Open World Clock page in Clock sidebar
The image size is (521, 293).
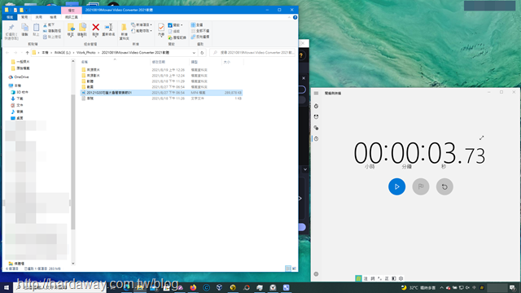(316, 128)
